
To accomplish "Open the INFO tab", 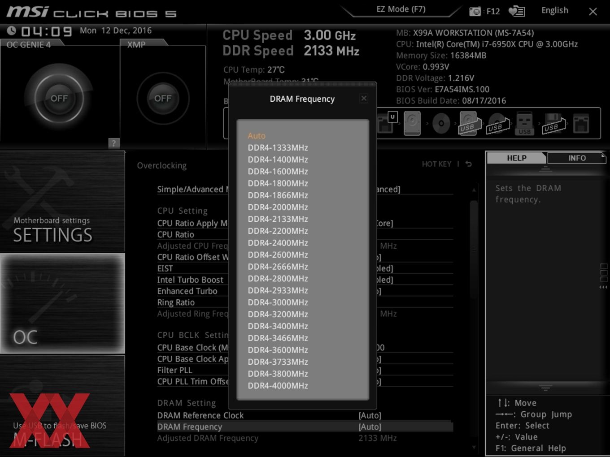I will click(x=577, y=158).
